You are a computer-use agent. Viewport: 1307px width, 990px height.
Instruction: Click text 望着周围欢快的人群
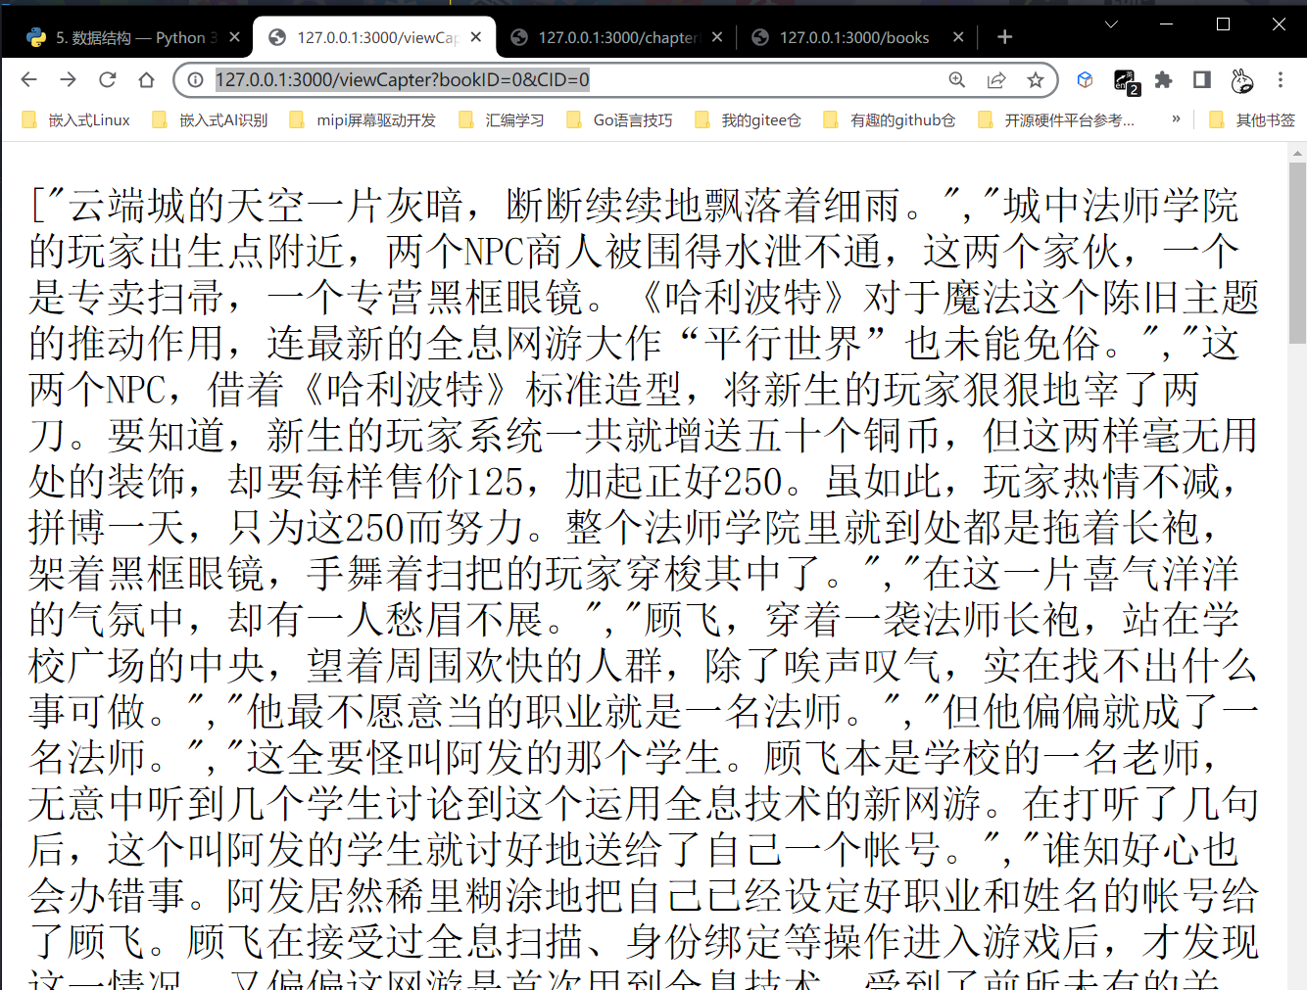485,666
